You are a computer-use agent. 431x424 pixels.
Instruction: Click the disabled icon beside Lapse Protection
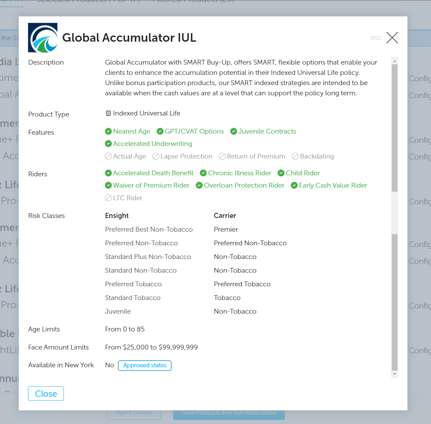(x=156, y=156)
